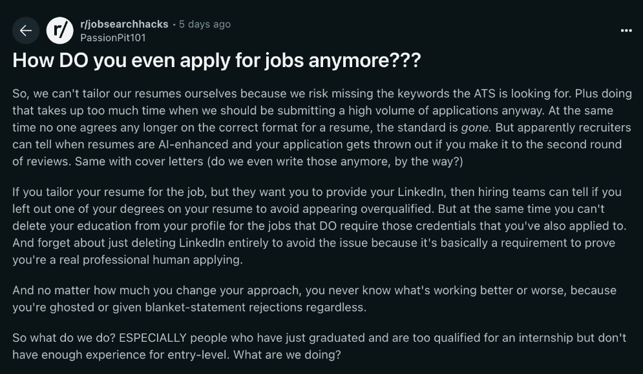Screen dimensions: 643x374
Task: Open the three-dot more options menu
Action: tap(626, 31)
